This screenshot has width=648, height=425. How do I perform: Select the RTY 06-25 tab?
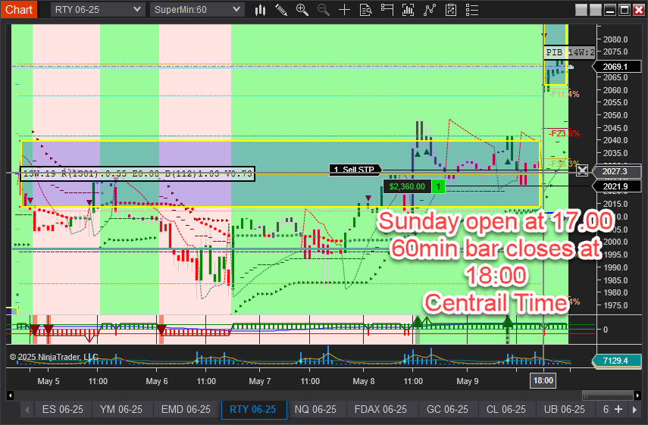click(x=253, y=409)
